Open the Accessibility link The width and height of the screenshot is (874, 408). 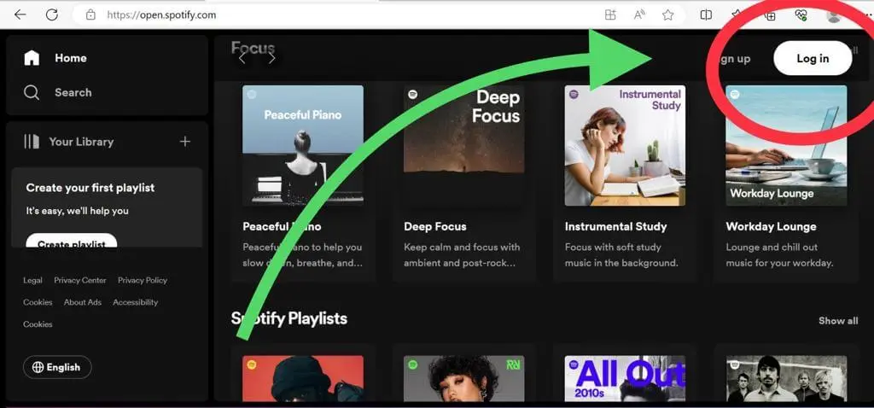click(x=136, y=302)
